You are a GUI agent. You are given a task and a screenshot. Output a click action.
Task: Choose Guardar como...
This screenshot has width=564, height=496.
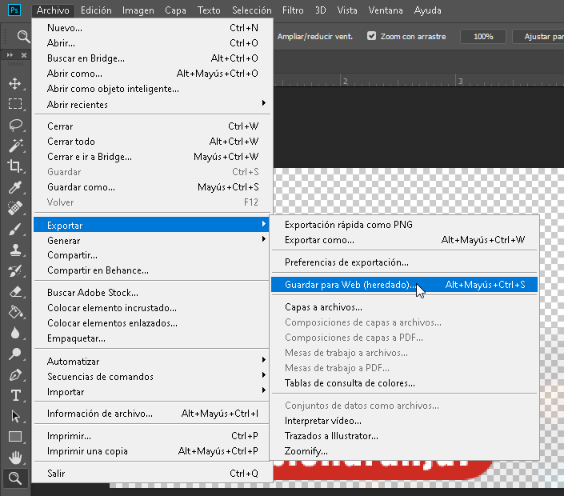pyautogui.click(x=152, y=187)
